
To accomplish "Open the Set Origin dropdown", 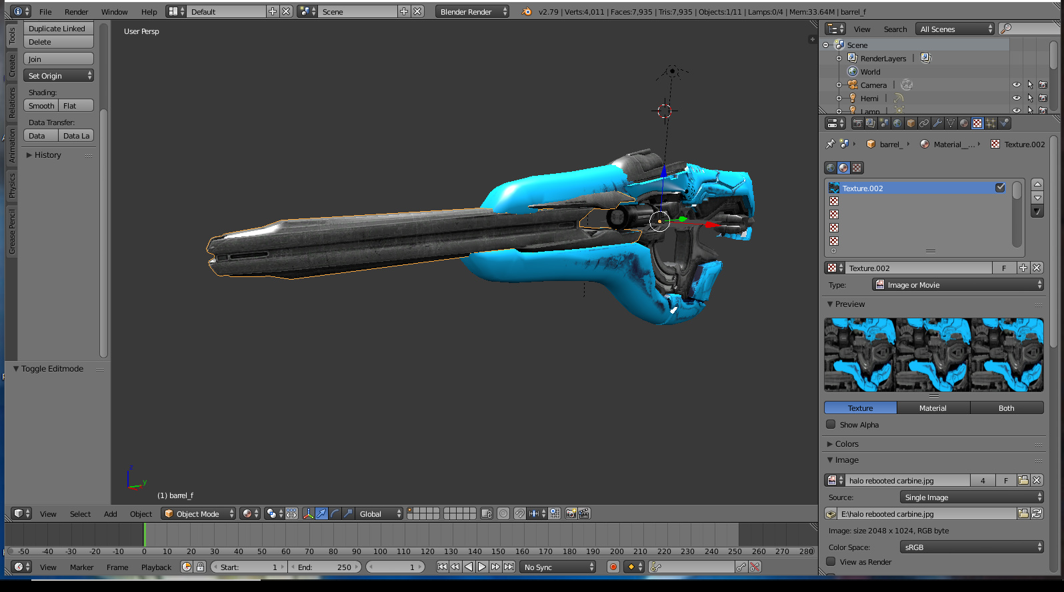I will (59, 75).
